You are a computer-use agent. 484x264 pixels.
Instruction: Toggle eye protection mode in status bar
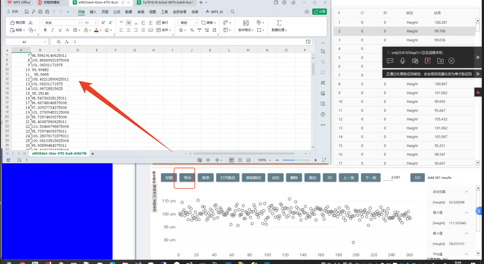pyautogui.click(x=208, y=160)
